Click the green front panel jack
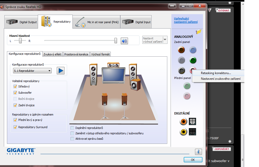Image resolution: width=259 pixels, height=167 pixels. [187, 86]
